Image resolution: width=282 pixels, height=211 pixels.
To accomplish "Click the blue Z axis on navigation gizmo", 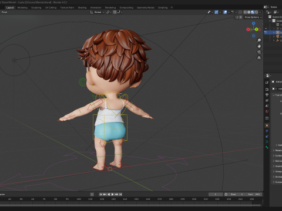I will coord(254,23).
